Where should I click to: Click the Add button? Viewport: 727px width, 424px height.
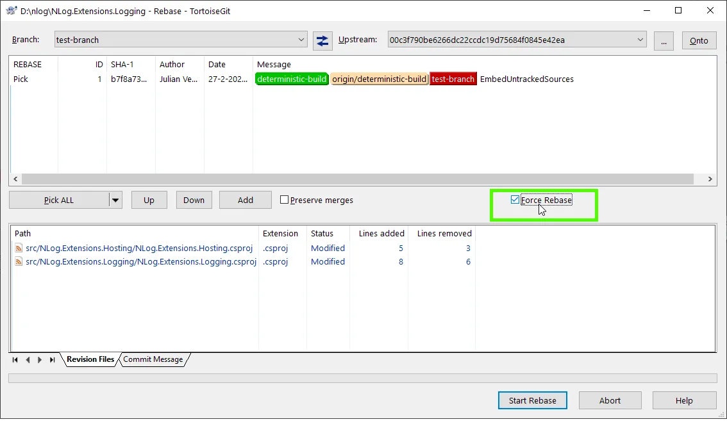click(x=246, y=200)
